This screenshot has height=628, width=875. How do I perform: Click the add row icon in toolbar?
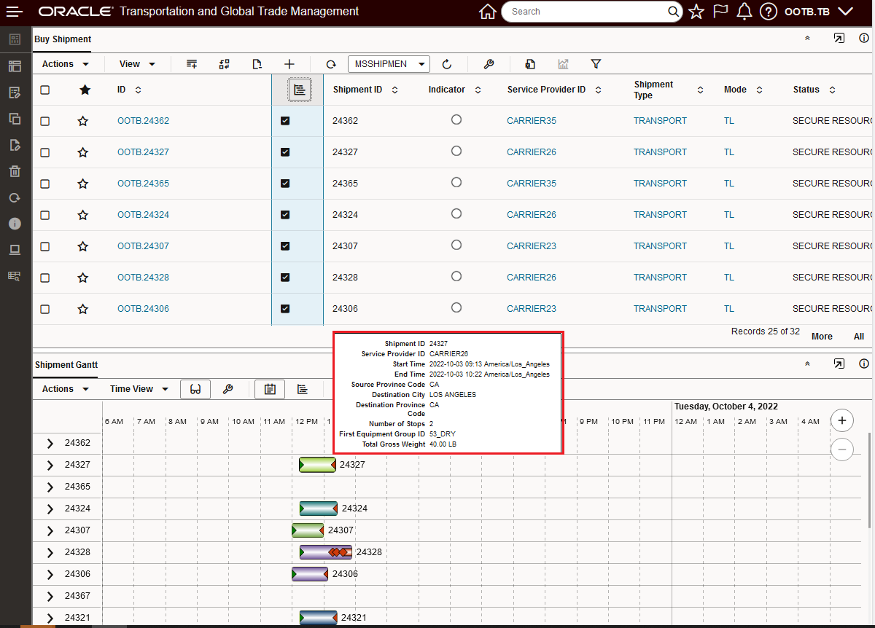point(192,64)
